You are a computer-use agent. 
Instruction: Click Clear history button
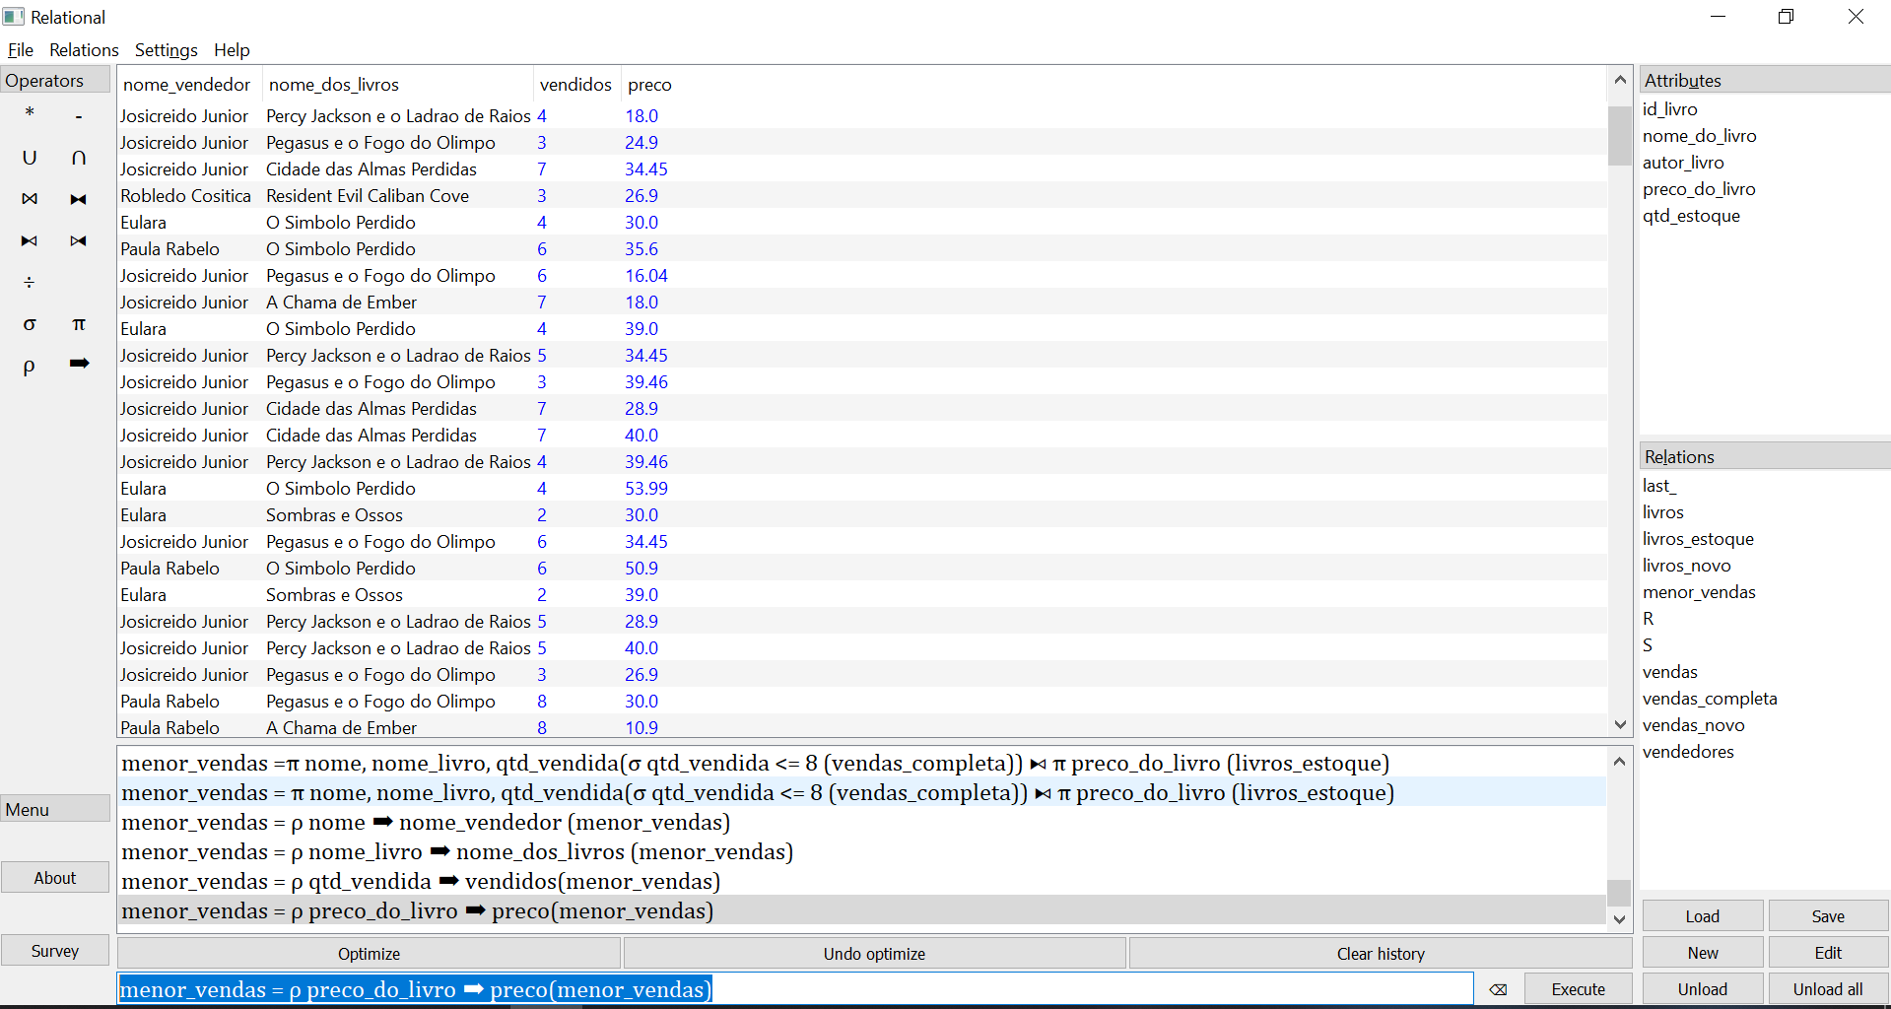coord(1381,954)
